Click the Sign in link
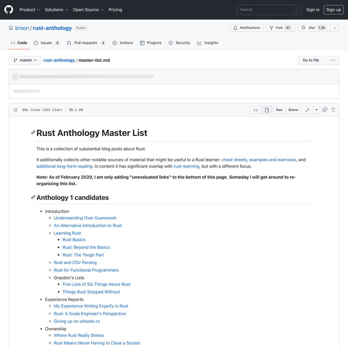 click(313, 10)
